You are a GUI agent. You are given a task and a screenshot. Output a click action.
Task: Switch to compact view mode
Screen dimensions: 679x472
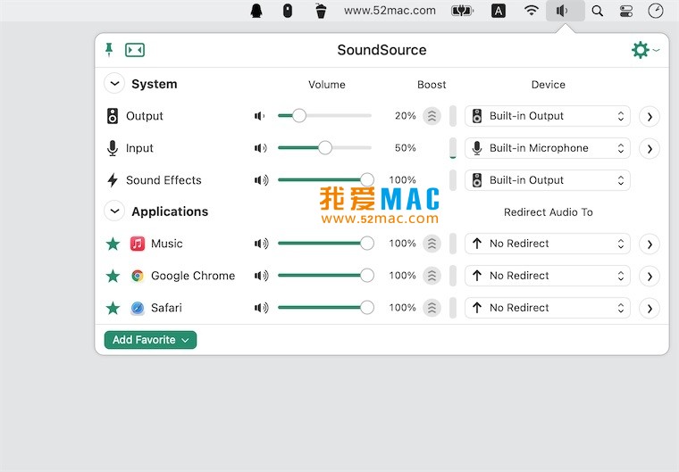[135, 50]
